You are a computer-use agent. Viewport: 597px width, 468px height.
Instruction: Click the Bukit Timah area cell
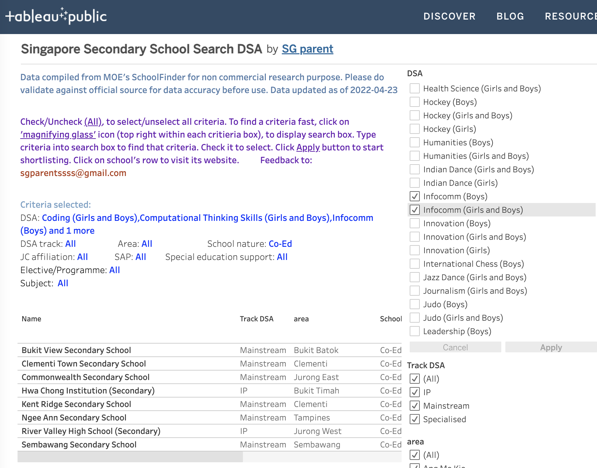pos(316,390)
